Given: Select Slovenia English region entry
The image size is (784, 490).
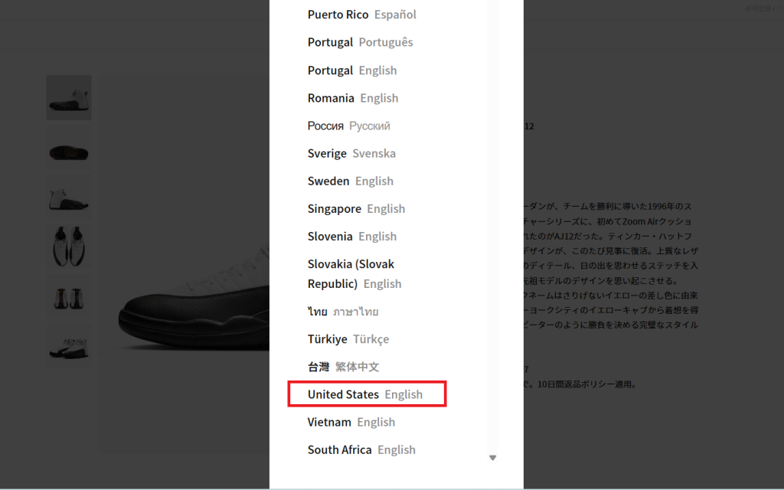Looking at the screenshot, I should tap(352, 236).
